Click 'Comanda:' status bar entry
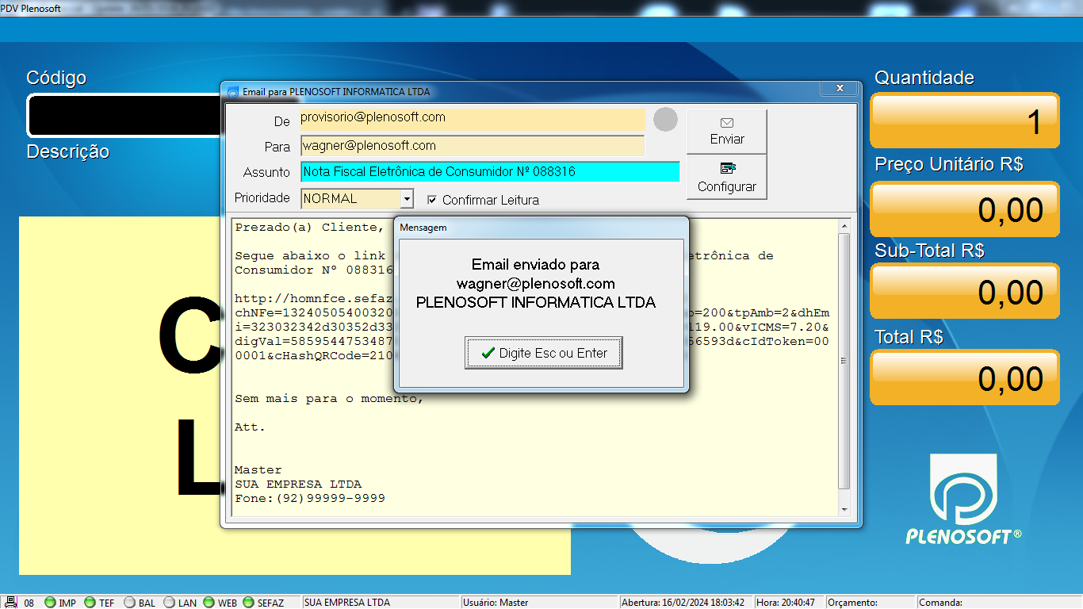 click(940, 603)
